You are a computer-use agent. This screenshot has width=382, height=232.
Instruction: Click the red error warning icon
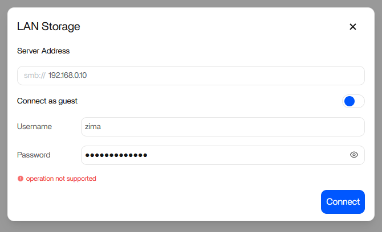21,179
